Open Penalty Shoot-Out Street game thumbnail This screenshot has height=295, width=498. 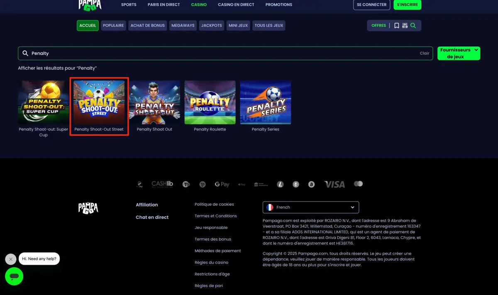[x=99, y=102]
